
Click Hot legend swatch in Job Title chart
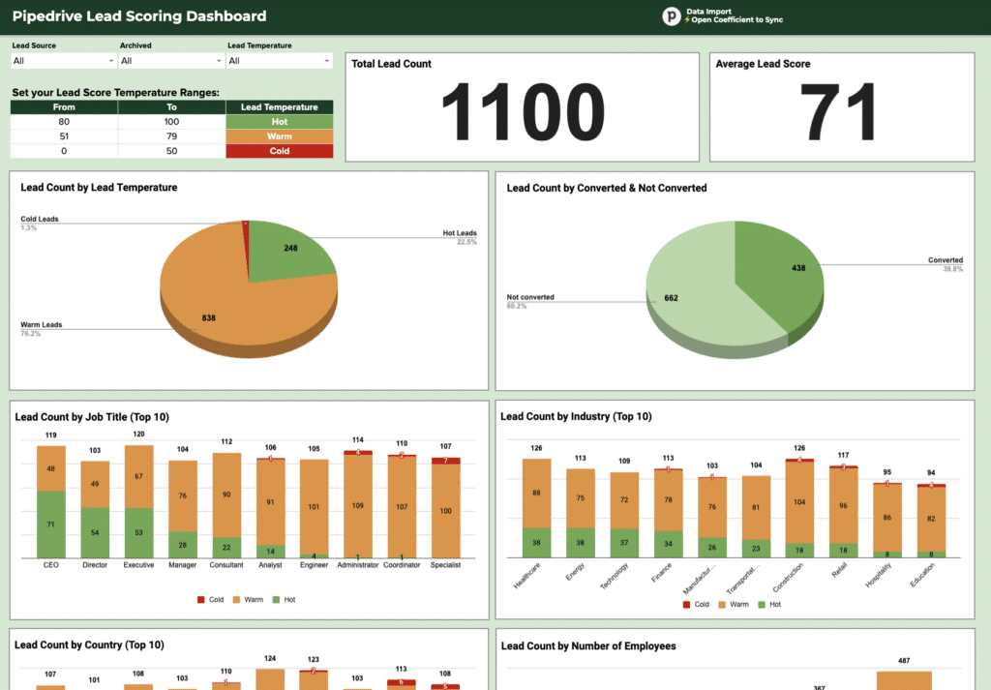pos(276,600)
